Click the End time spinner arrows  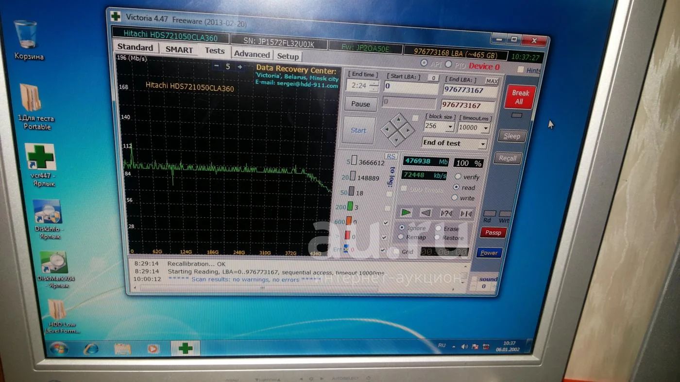(374, 86)
